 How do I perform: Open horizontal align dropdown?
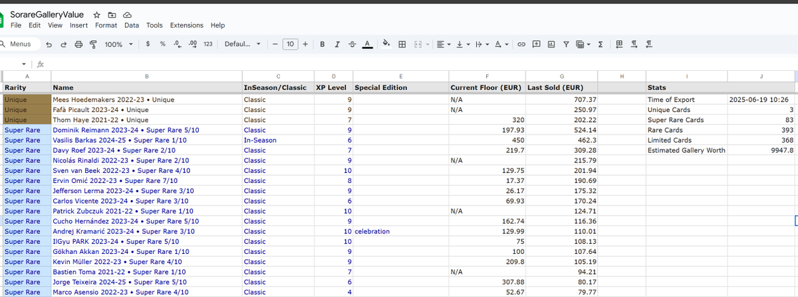(444, 44)
